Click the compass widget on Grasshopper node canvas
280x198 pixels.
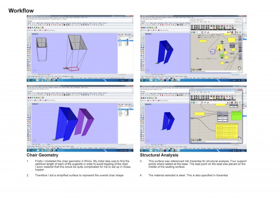coord(239,69)
